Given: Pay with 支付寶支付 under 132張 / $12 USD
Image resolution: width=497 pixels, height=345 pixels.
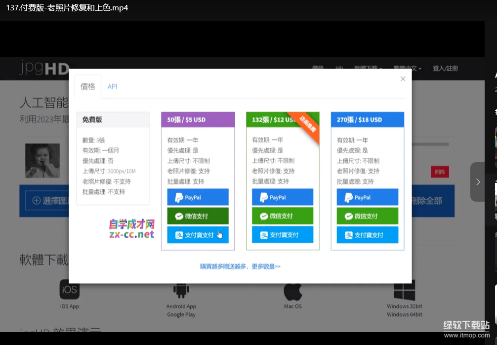Looking at the screenshot, I should (x=283, y=235).
